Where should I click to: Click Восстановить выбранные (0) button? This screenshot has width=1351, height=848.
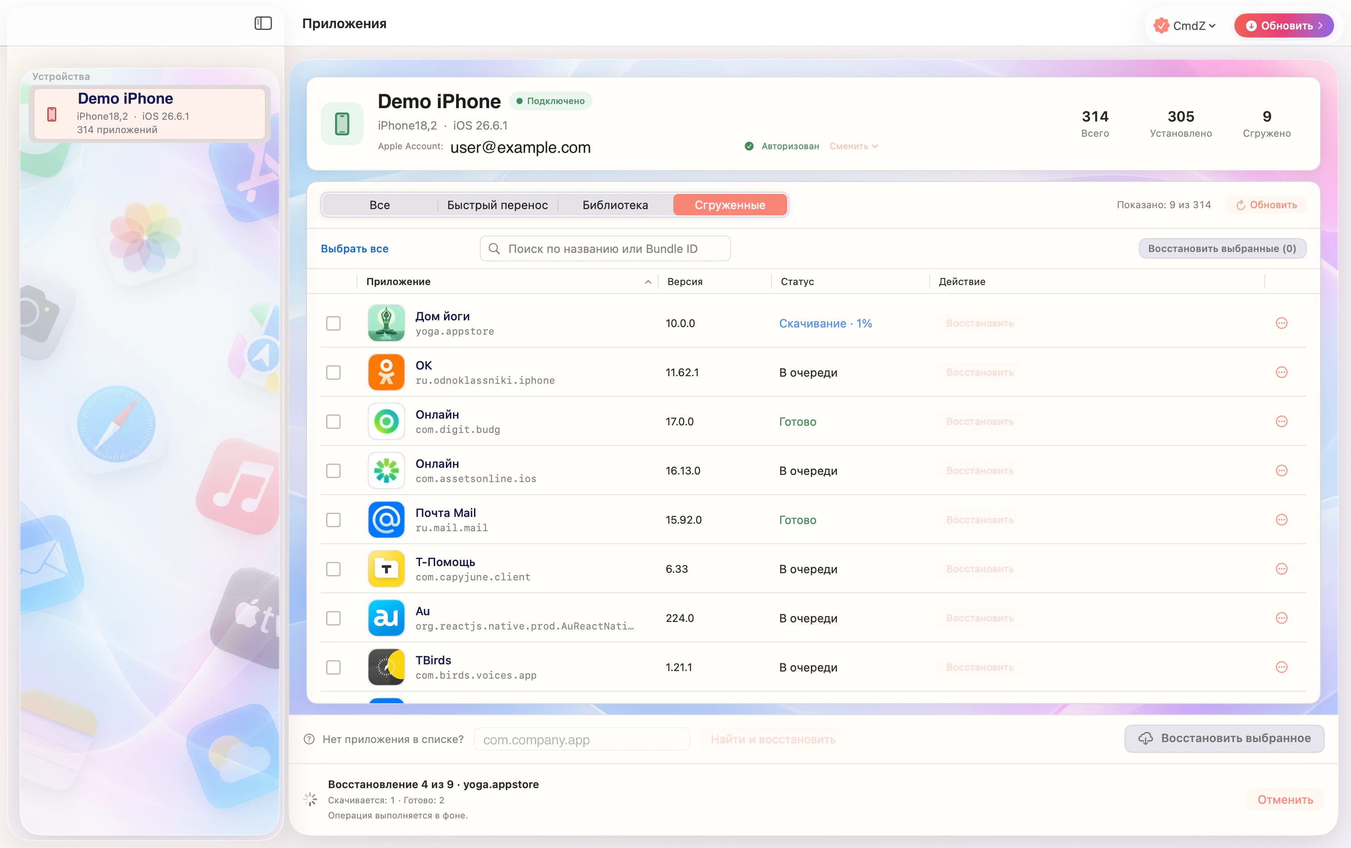[x=1222, y=248]
